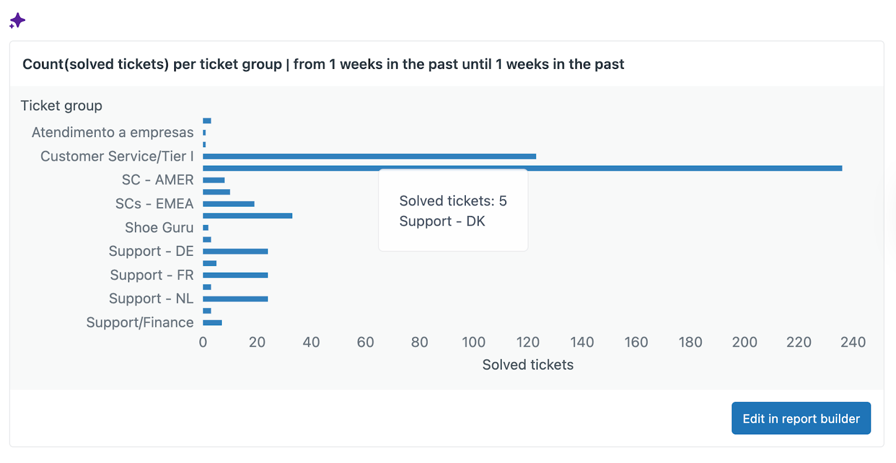The height and width of the screenshot is (463, 896).
Task: Click the Support - DK tooltip
Action: (x=453, y=211)
